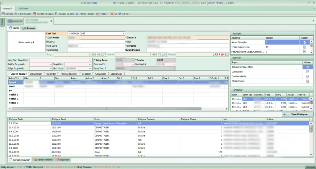Click the Teslim Edilmeyenler total 15 cell
This screenshot has height=169, width=316.
coord(282,47)
